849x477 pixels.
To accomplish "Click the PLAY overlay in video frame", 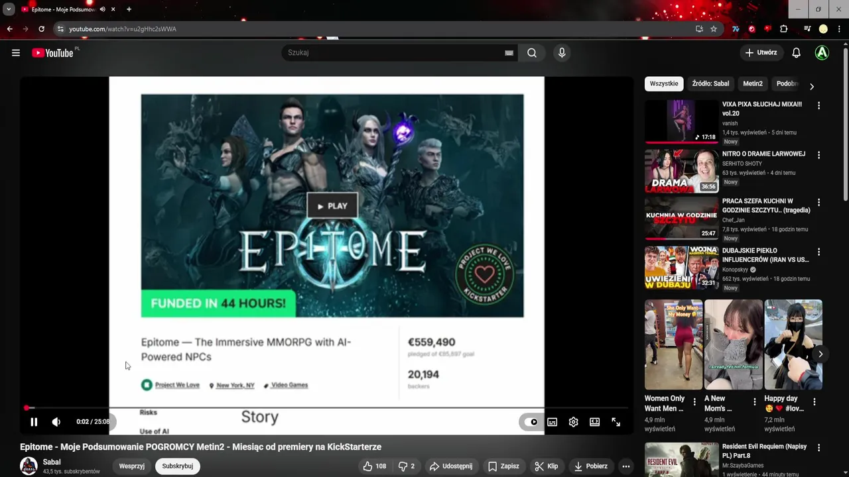I will [x=332, y=206].
